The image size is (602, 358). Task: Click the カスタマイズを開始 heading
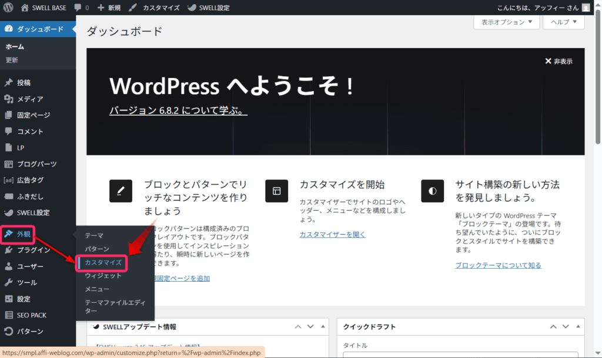[342, 185]
